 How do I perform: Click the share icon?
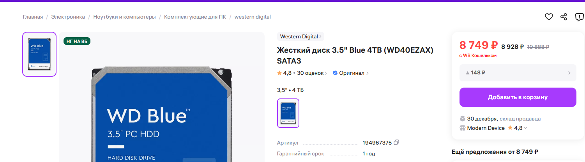point(564,17)
